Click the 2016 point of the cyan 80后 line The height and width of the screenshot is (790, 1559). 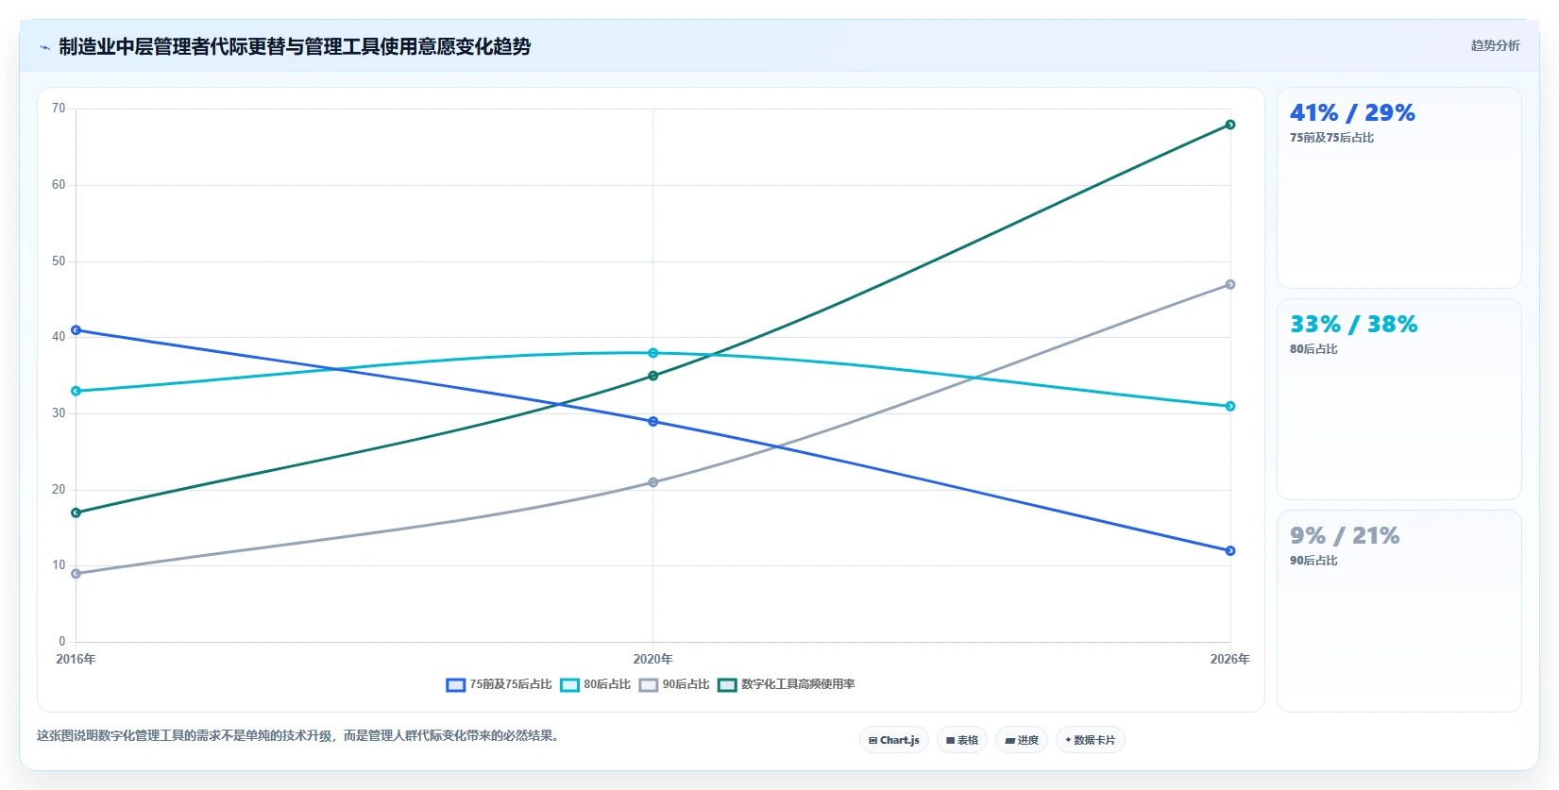pos(76,391)
